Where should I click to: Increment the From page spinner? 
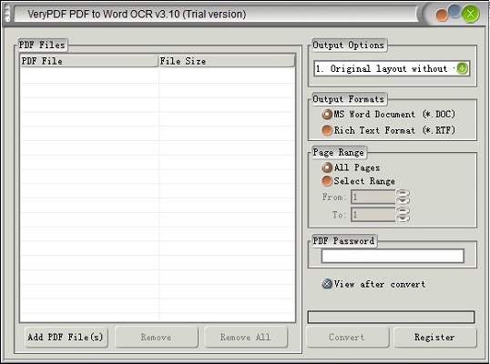coord(403,193)
